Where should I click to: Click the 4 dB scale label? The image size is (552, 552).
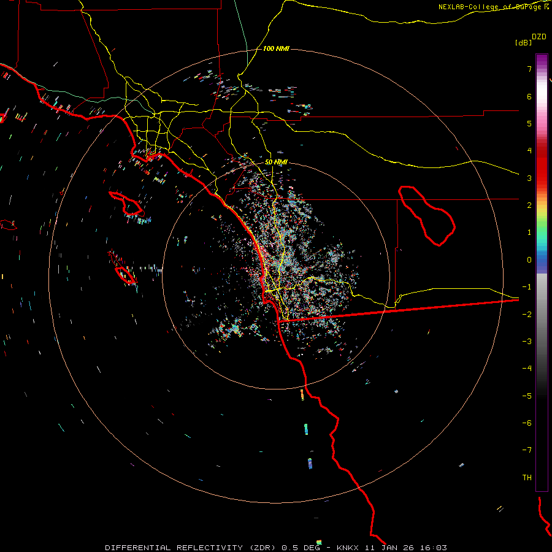[x=529, y=151]
